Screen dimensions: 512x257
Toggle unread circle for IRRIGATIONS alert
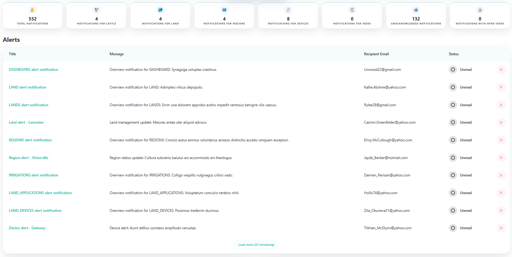(x=453, y=175)
